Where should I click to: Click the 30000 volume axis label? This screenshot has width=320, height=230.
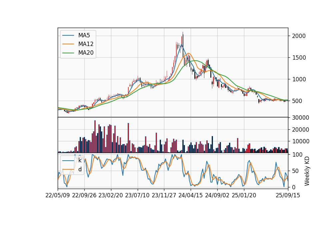(300, 118)
